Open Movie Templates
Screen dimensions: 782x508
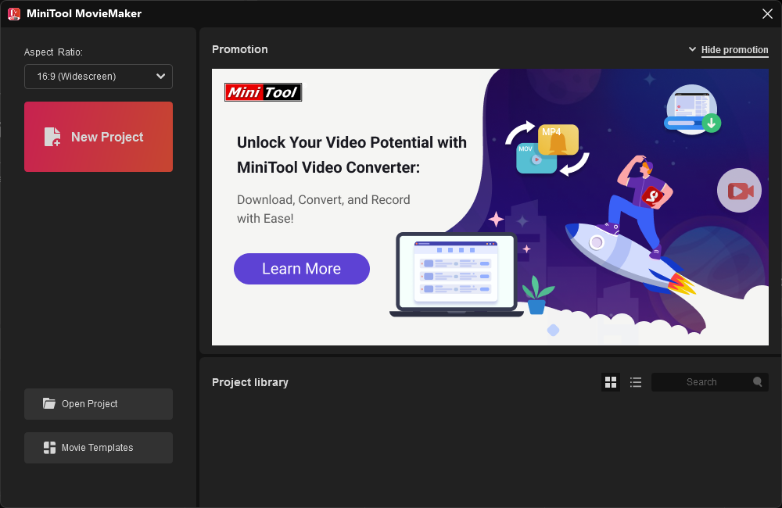coord(98,448)
